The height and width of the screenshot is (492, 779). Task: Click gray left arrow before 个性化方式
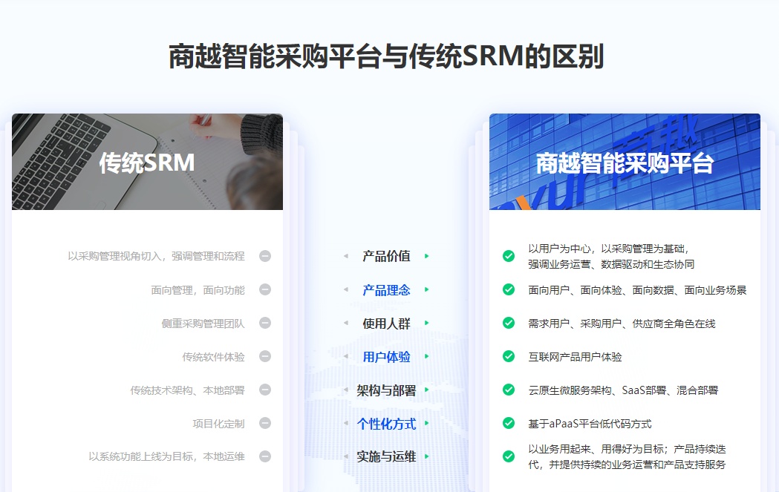[x=346, y=424]
